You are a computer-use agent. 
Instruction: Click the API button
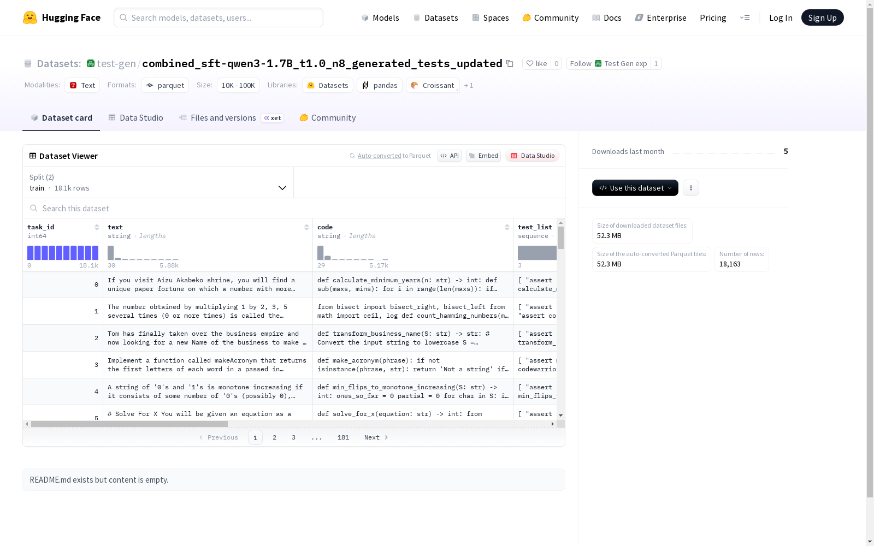(x=450, y=156)
